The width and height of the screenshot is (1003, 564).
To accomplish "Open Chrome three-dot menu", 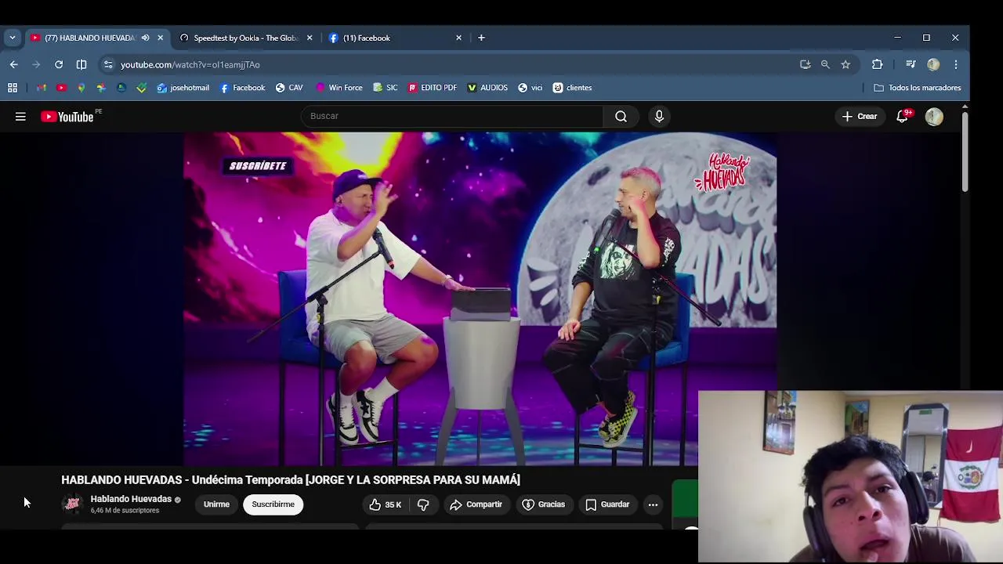I will (x=956, y=64).
